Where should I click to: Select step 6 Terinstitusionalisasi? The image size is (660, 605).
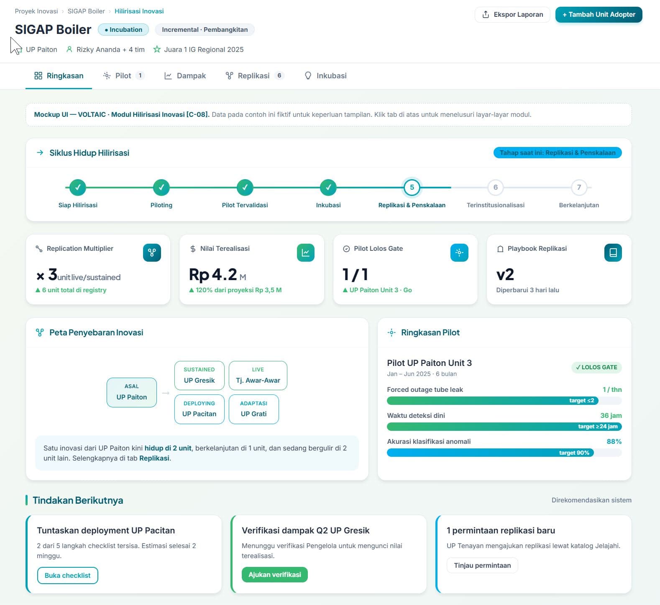(x=496, y=188)
